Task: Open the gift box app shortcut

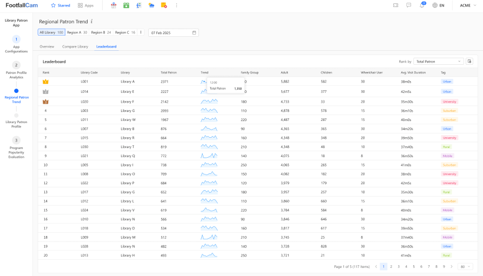Action: 114,5
